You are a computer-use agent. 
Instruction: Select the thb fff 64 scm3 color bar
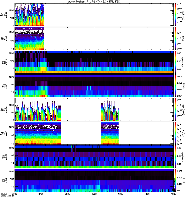click(175, 38)
